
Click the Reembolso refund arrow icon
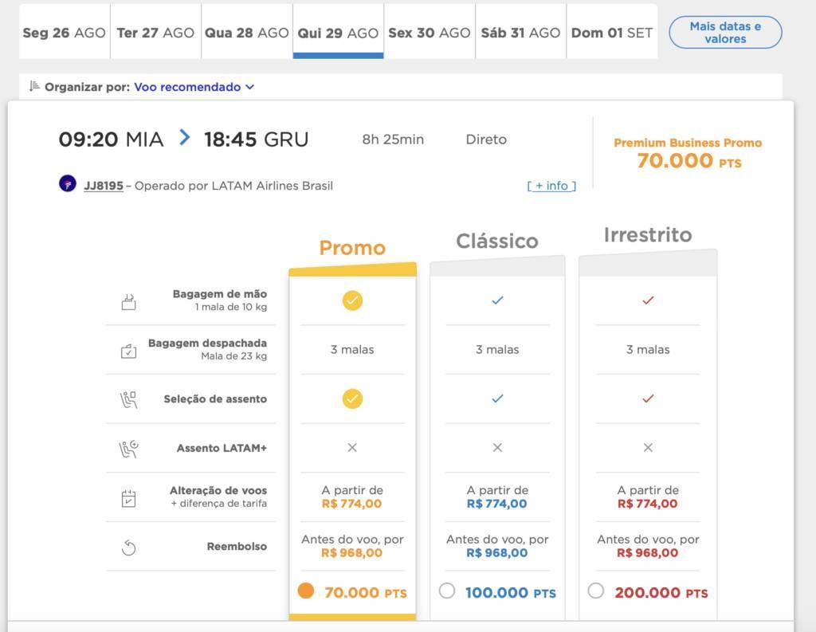[x=128, y=548]
